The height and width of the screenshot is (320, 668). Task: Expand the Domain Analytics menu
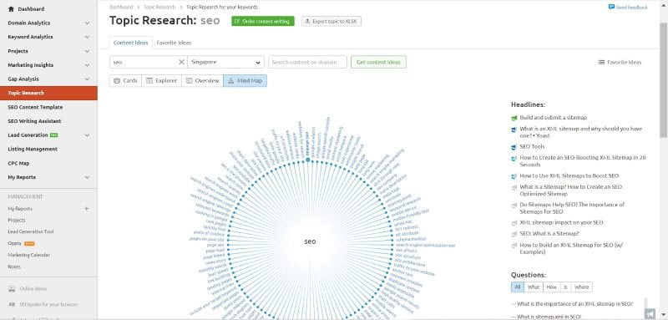(48, 23)
